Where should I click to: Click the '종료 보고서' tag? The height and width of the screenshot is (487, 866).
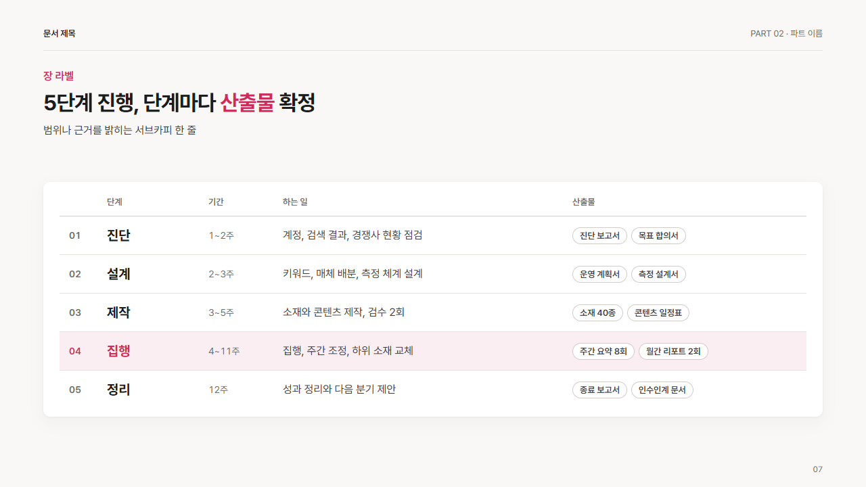pyautogui.click(x=599, y=390)
